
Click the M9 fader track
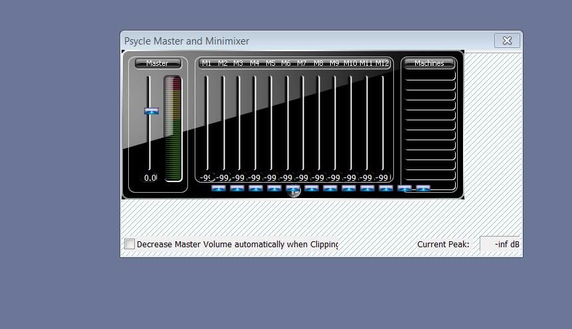[335, 123]
